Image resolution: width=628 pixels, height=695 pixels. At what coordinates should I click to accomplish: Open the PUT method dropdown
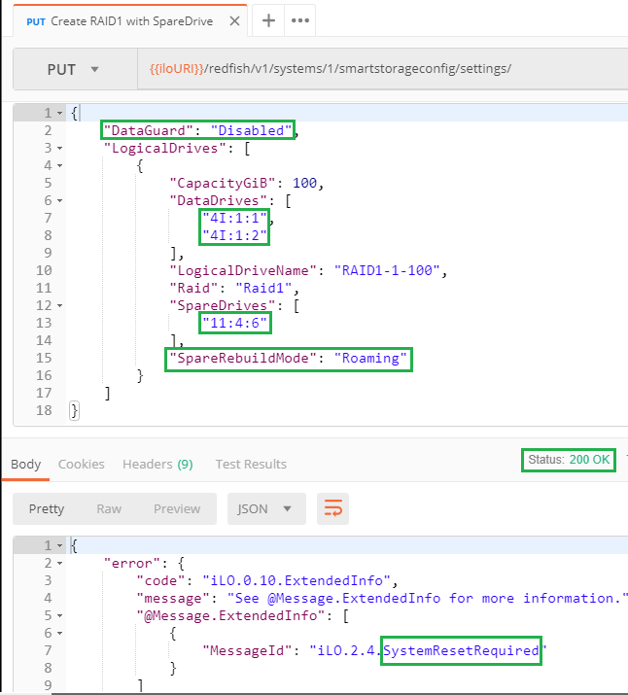coord(75,69)
